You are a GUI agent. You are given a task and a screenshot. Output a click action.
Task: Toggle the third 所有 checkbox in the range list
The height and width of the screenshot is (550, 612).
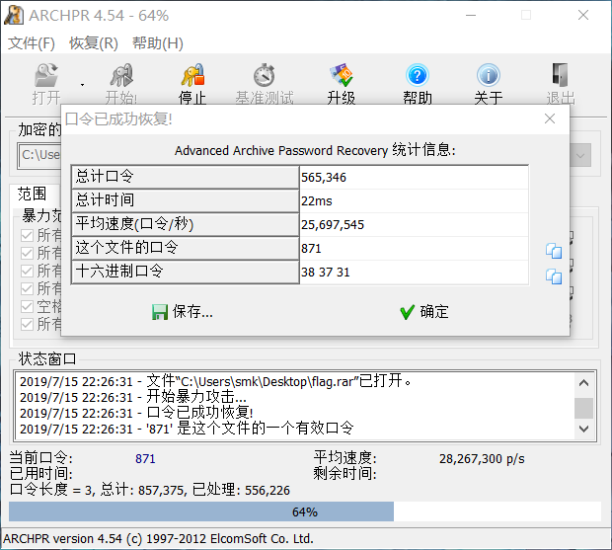27,271
